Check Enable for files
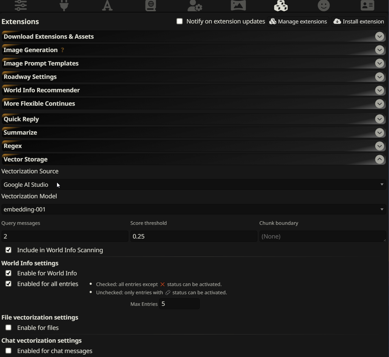Screen dimensions: 389x357 click(9, 328)
